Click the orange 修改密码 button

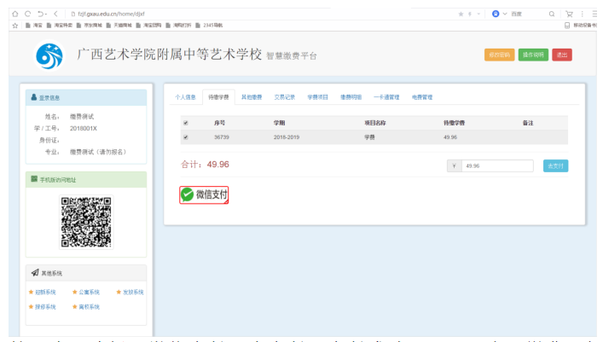tap(499, 55)
